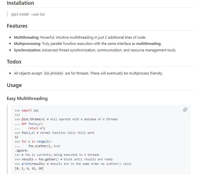201x177 pixels.
Task: Click the foo.scatter(i, i+1) call
Action: tap(44, 146)
